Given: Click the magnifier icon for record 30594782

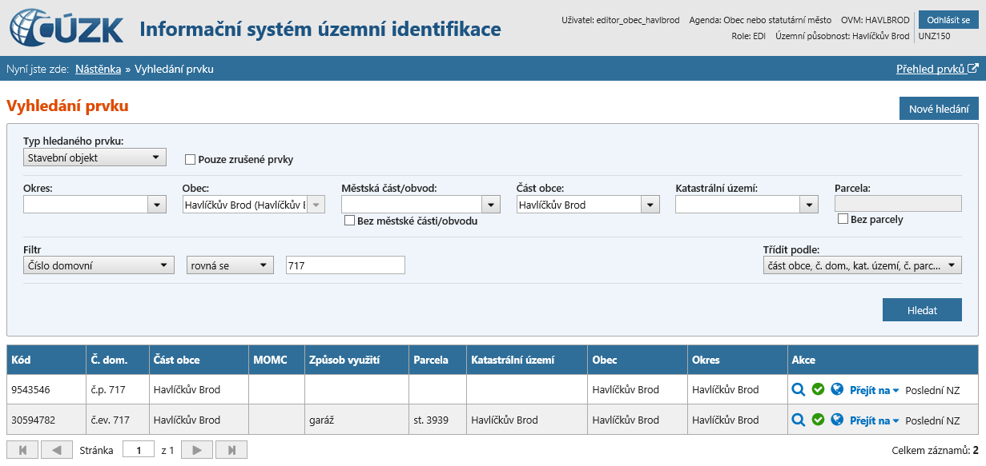Looking at the screenshot, I should (798, 420).
